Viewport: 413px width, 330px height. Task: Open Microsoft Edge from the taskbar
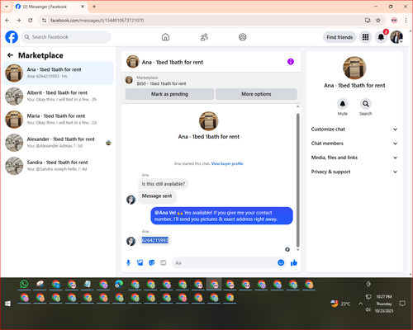click(119, 284)
